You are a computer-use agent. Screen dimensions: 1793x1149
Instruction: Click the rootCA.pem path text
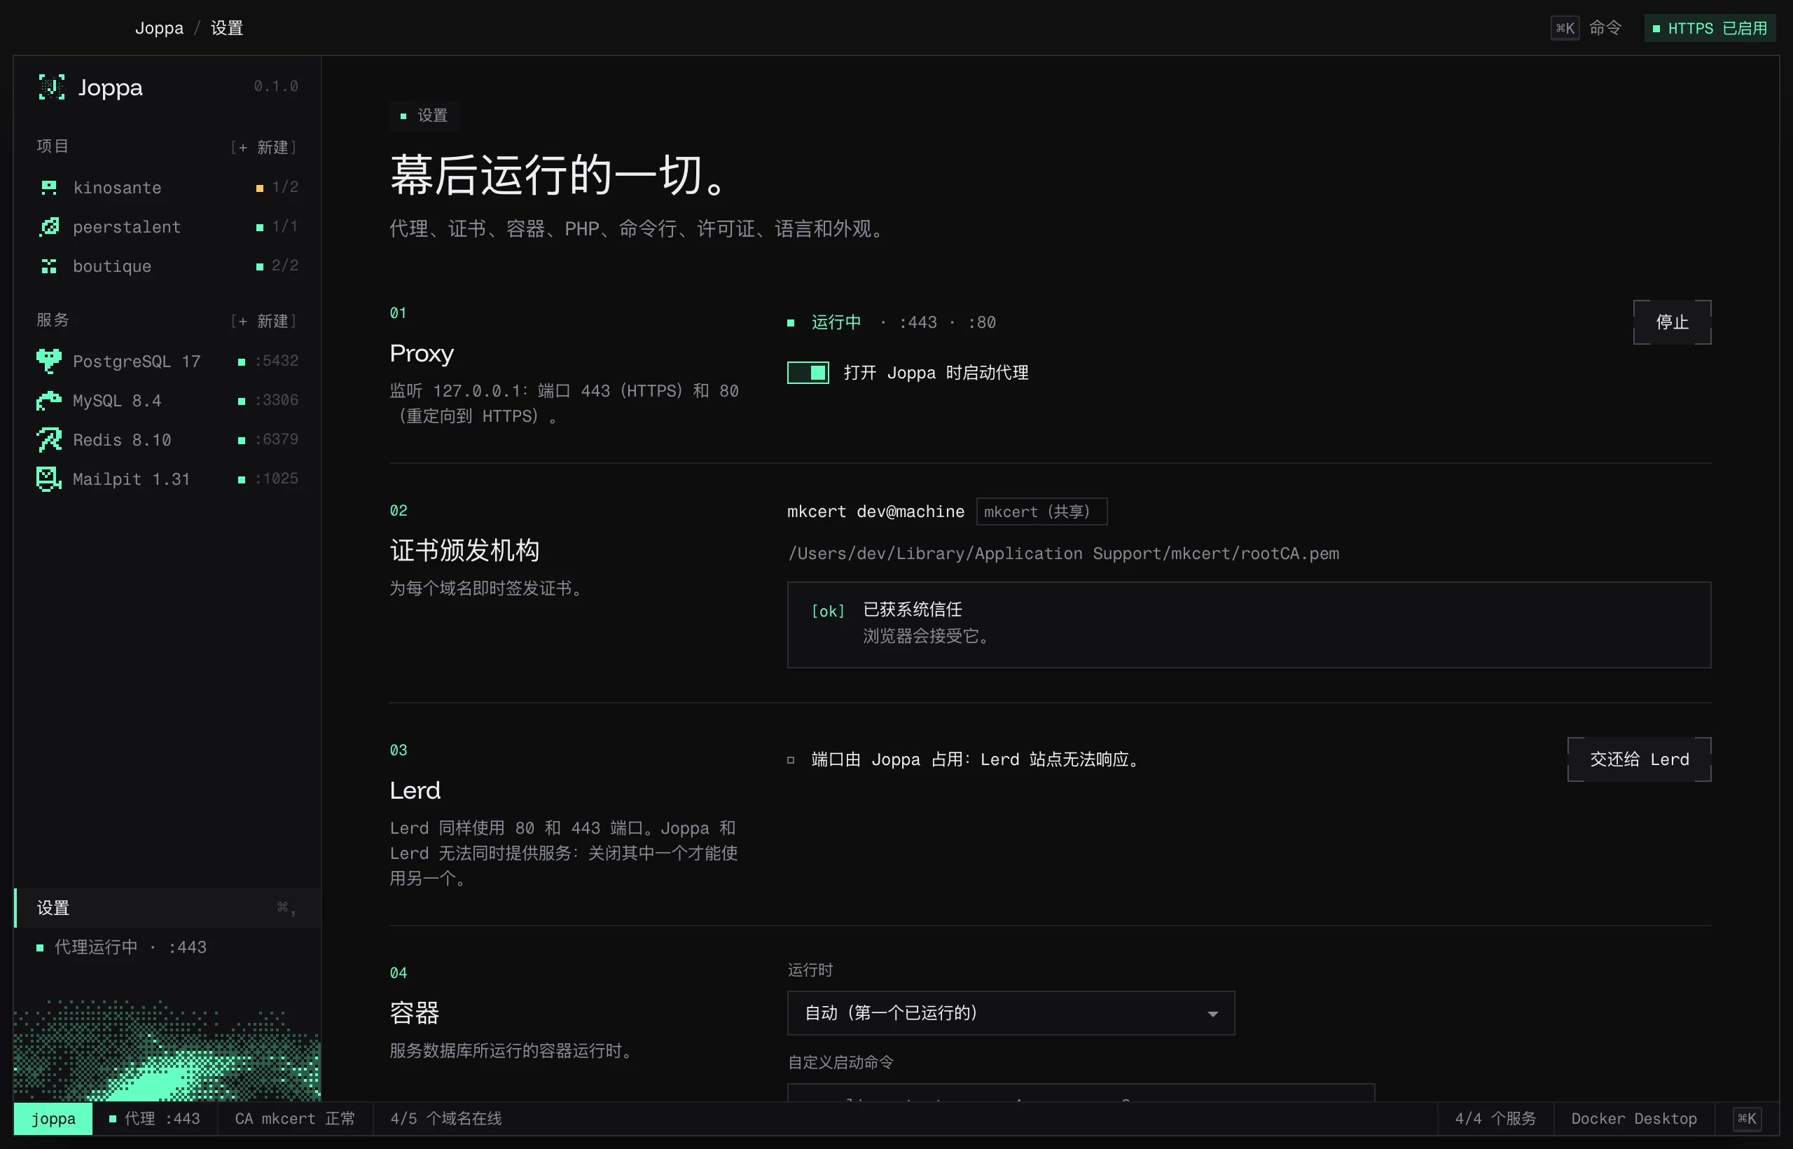click(1064, 553)
